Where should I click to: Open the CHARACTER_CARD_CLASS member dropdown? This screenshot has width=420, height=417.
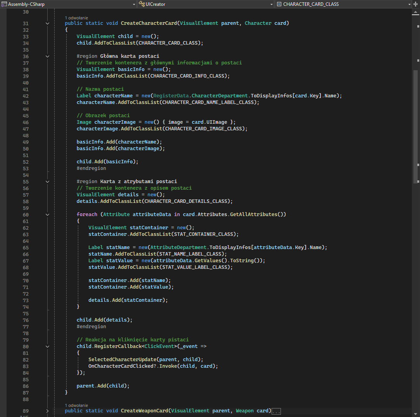coord(409,4)
